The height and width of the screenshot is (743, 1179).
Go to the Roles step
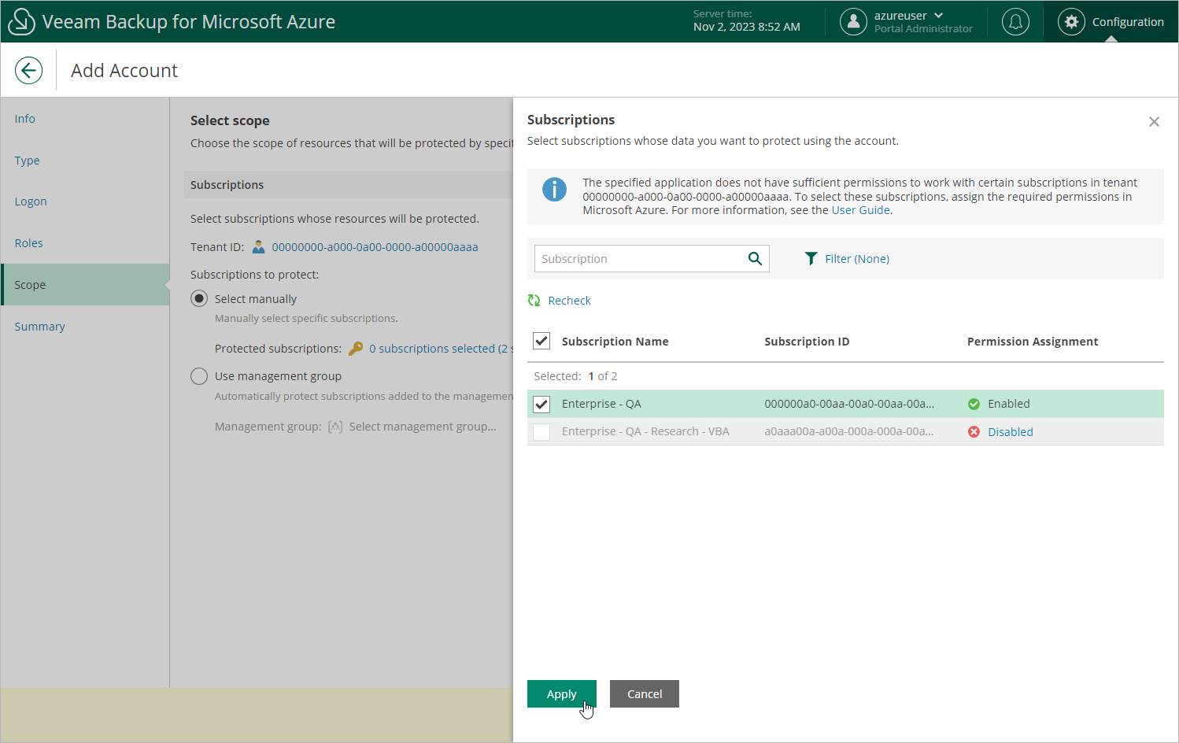(x=28, y=243)
